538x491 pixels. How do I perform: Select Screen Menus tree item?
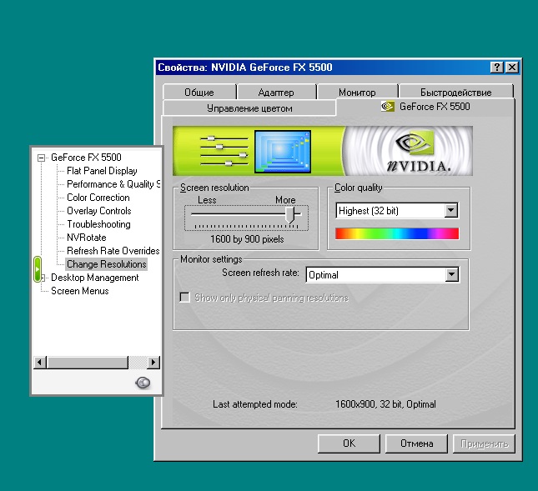point(79,291)
